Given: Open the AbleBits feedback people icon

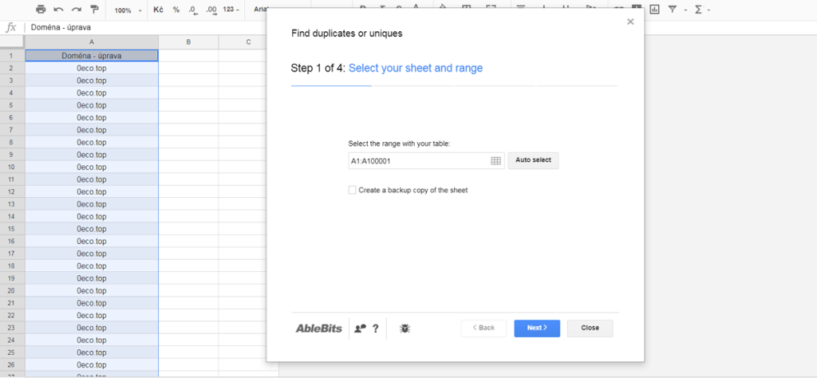Looking at the screenshot, I should 360,328.
